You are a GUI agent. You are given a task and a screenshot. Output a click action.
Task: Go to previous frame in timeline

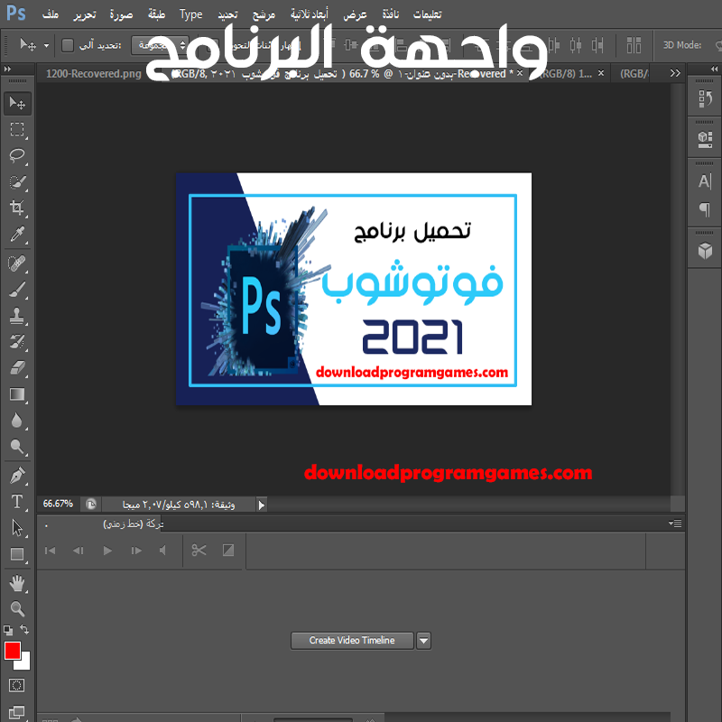tap(79, 551)
